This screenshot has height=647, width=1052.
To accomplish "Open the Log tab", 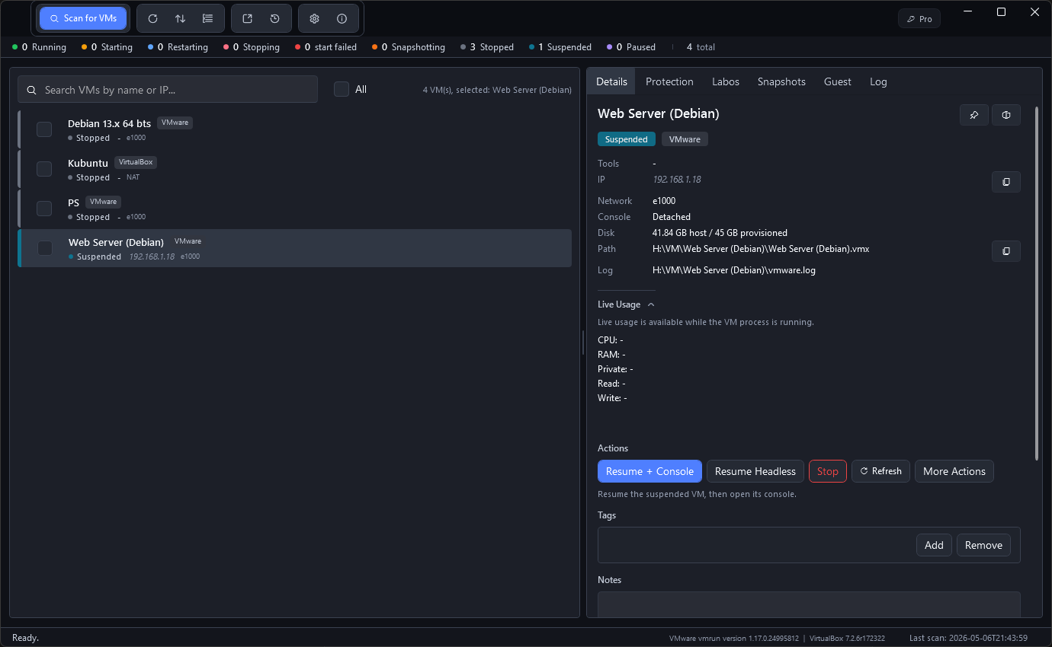I will pyautogui.click(x=878, y=81).
